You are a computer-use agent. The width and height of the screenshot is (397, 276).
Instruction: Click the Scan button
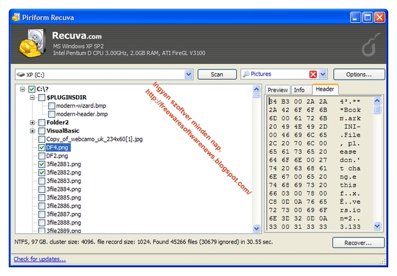click(217, 74)
